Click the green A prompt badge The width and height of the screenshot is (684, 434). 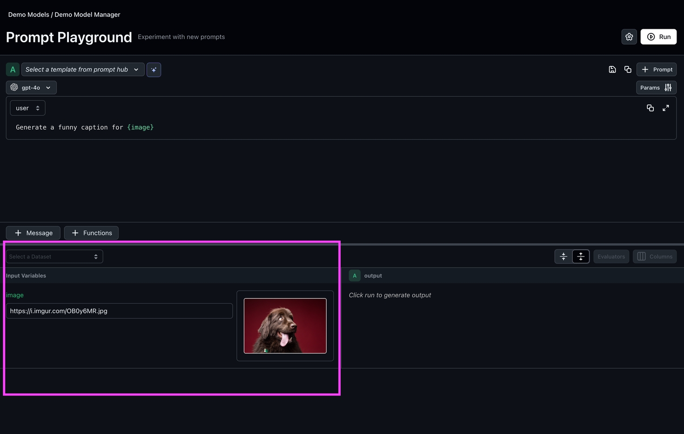(13, 69)
